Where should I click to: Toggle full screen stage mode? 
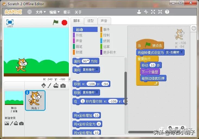pyautogui.click(x=10, y=22)
